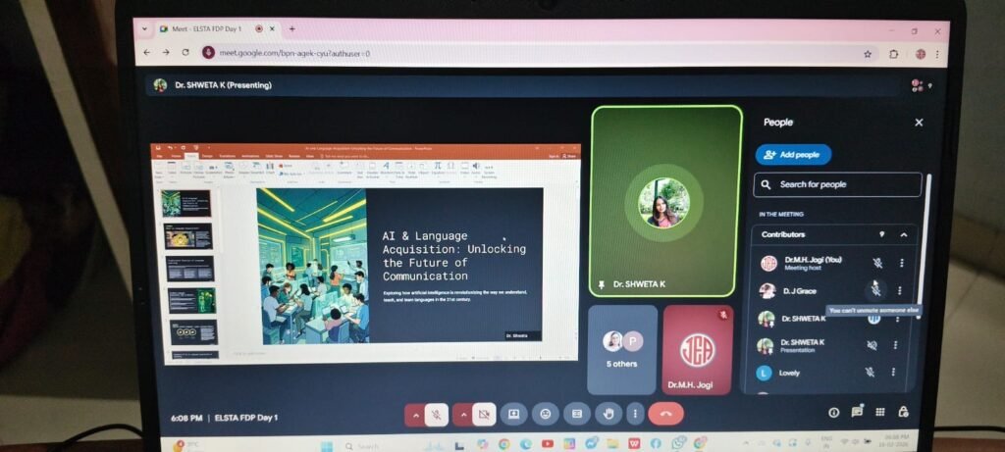1005x452 pixels.
Task: Open more options for Lovely participant
Action: click(x=893, y=373)
